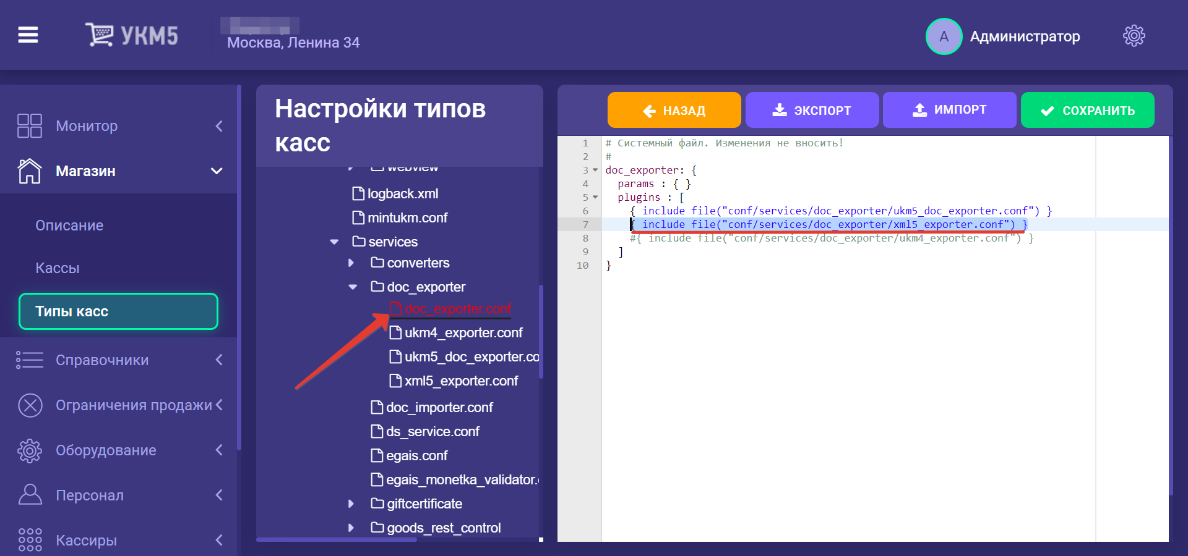Open the Описание submenu item
The image size is (1188, 556).
tap(69, 225)
